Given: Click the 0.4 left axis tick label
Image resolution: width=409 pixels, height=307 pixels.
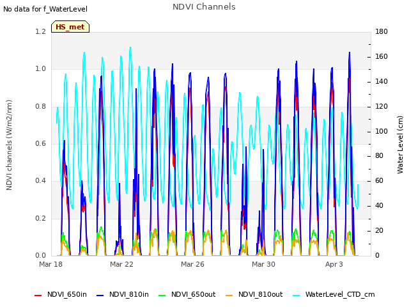Looking at the screenshot, I should (x=40, y=181).
